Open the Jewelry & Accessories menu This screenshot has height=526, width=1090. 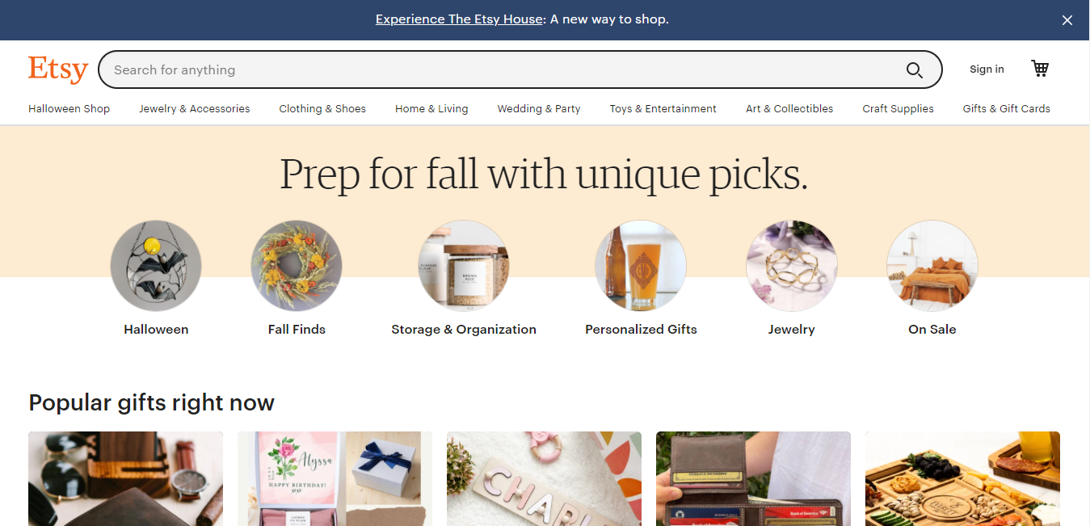(x=194, y=108)
